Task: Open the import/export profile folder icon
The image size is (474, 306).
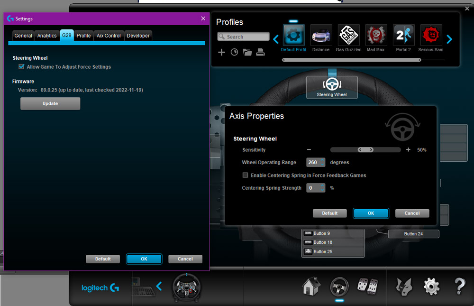Action: (247, 52)
